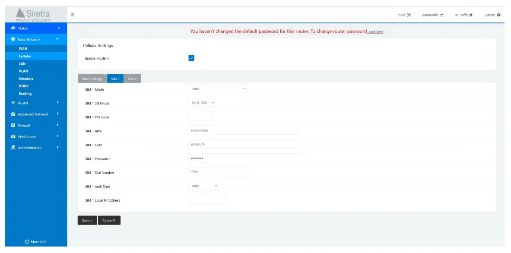
Task: Click the SIM 1 Dial Number field
Action: 219,171
